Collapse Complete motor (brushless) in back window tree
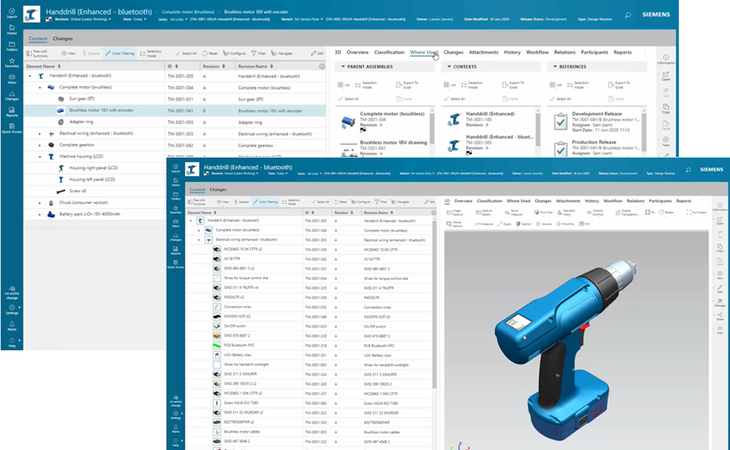The width and height of the screenshot is (730, 450). tap(40, 88)
